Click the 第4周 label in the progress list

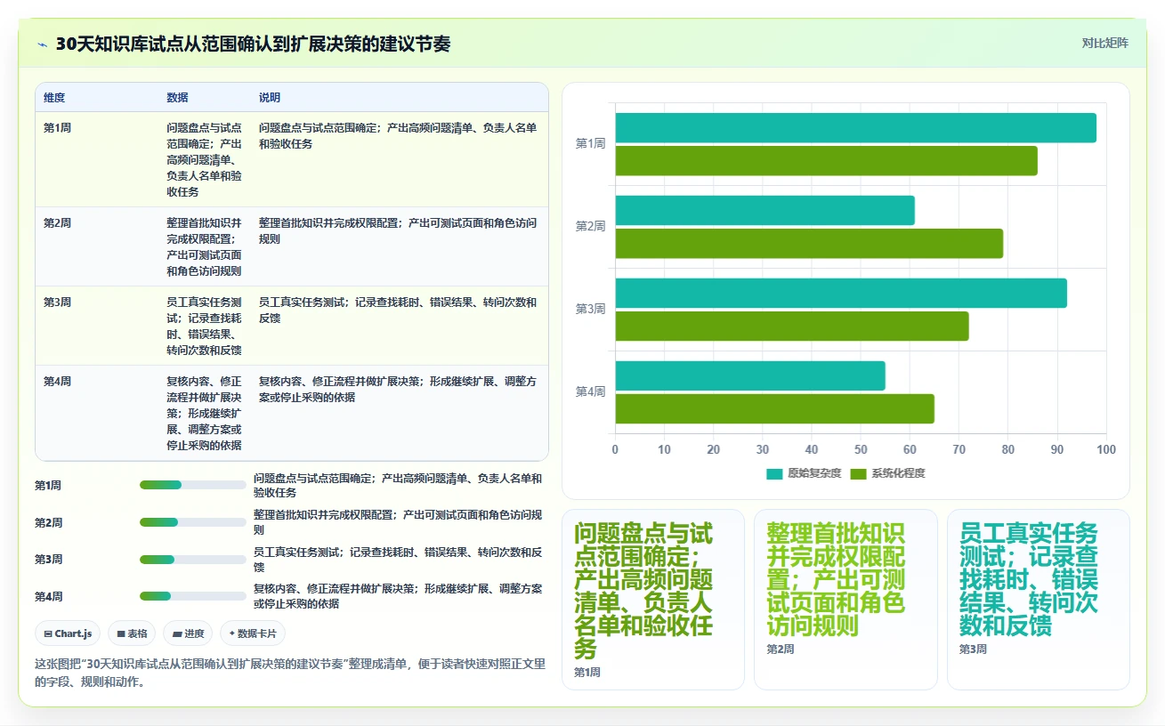(48, 597)
